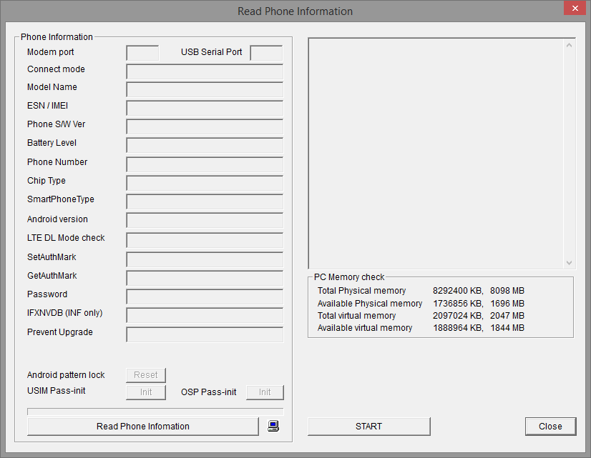Click the scroll up arrow in log area
This screenshot has height=458, width=591.
(570, 46)
